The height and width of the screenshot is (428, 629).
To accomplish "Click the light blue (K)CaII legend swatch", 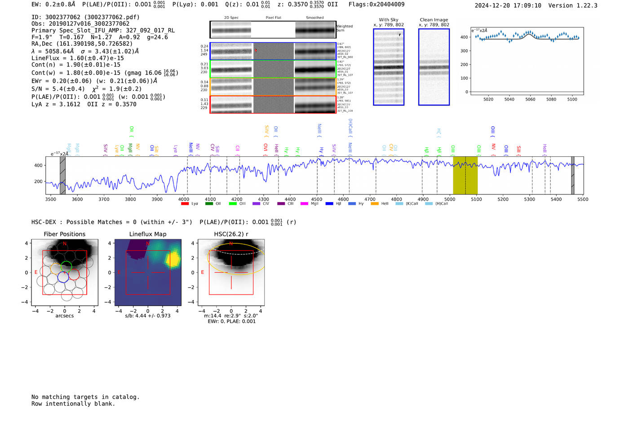I will tap(399, 204).
